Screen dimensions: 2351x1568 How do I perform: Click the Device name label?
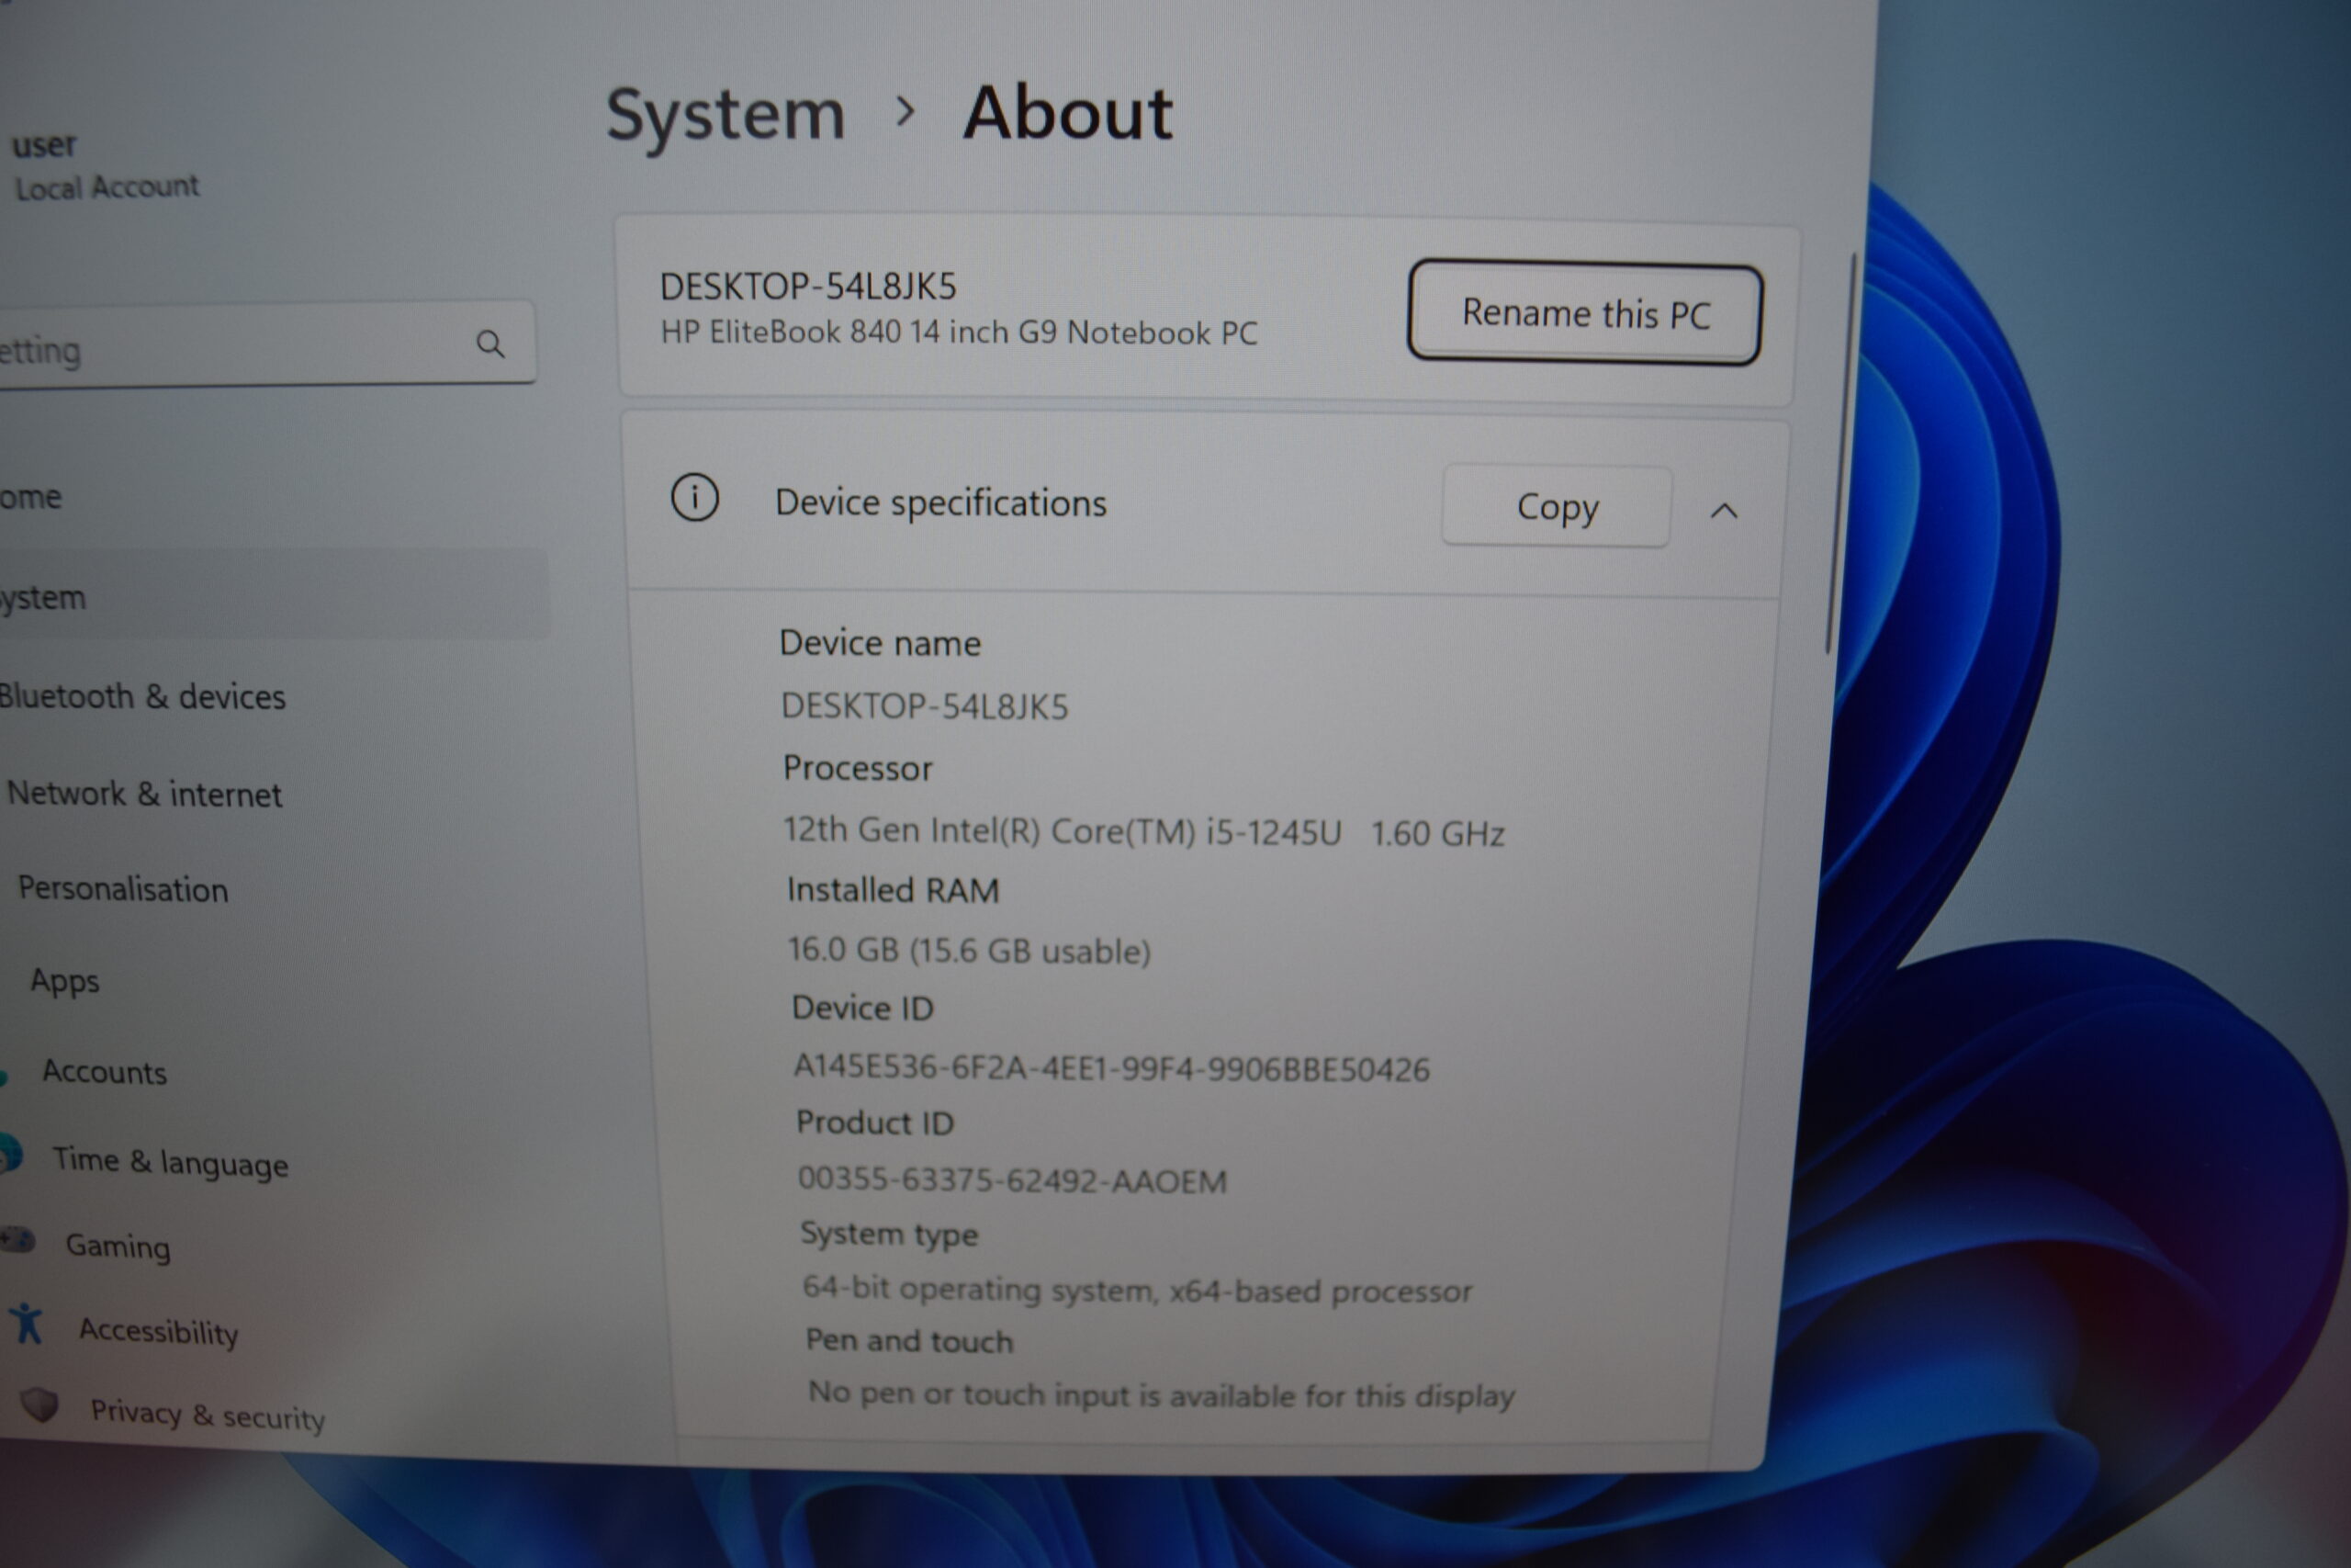tap(880, 643)
